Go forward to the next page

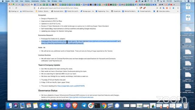[x=13, y=8]
